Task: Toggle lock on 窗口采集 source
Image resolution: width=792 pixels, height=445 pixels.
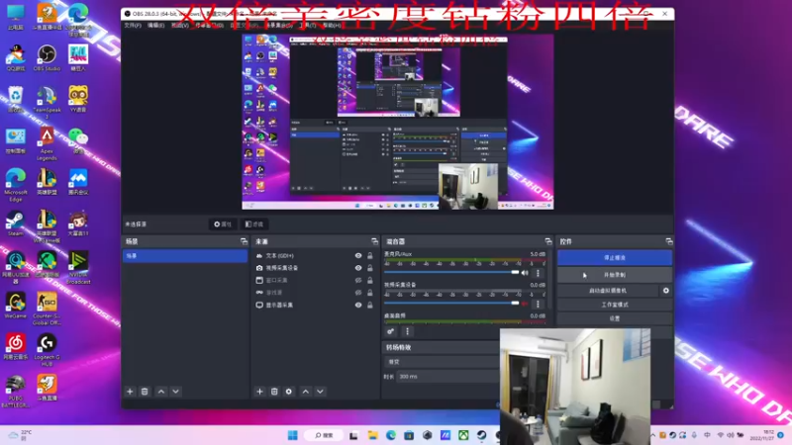Action: coord(369,280)
